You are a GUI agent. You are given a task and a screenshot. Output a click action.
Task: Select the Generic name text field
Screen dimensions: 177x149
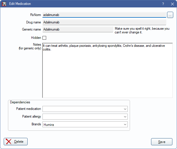(78, 29)
